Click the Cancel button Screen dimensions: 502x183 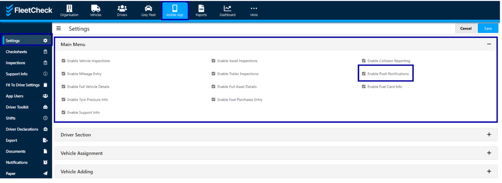[x=466, y=28]
